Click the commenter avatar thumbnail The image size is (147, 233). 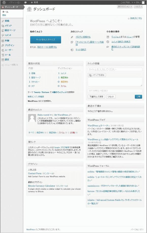coord(32,118)
